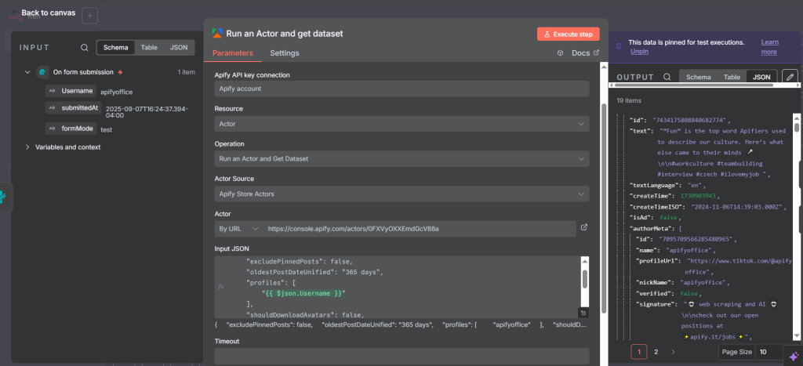Viewport: 803px width, 366px height.
Task: Open the Parameters tab
Action: pos(232,53)
